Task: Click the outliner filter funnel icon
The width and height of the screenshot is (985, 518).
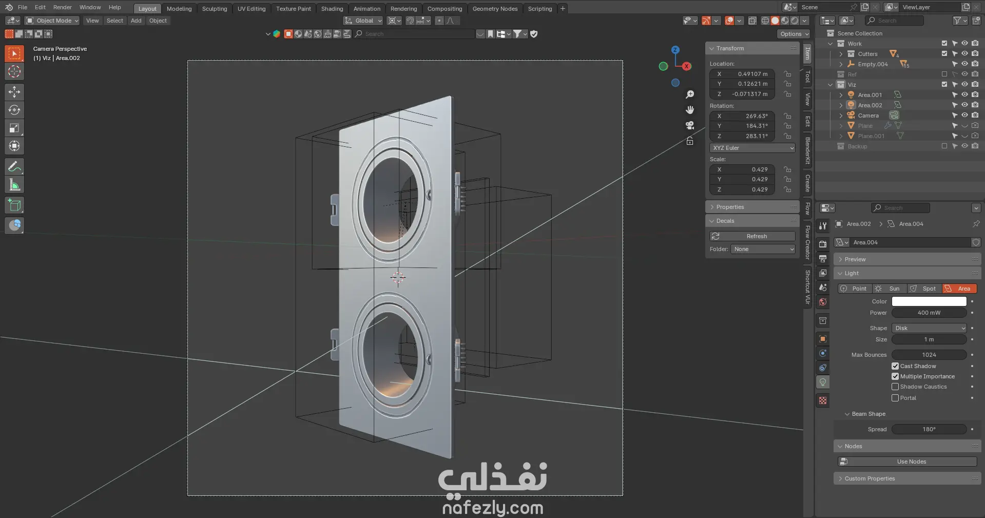Action: (x=957, y=21)
